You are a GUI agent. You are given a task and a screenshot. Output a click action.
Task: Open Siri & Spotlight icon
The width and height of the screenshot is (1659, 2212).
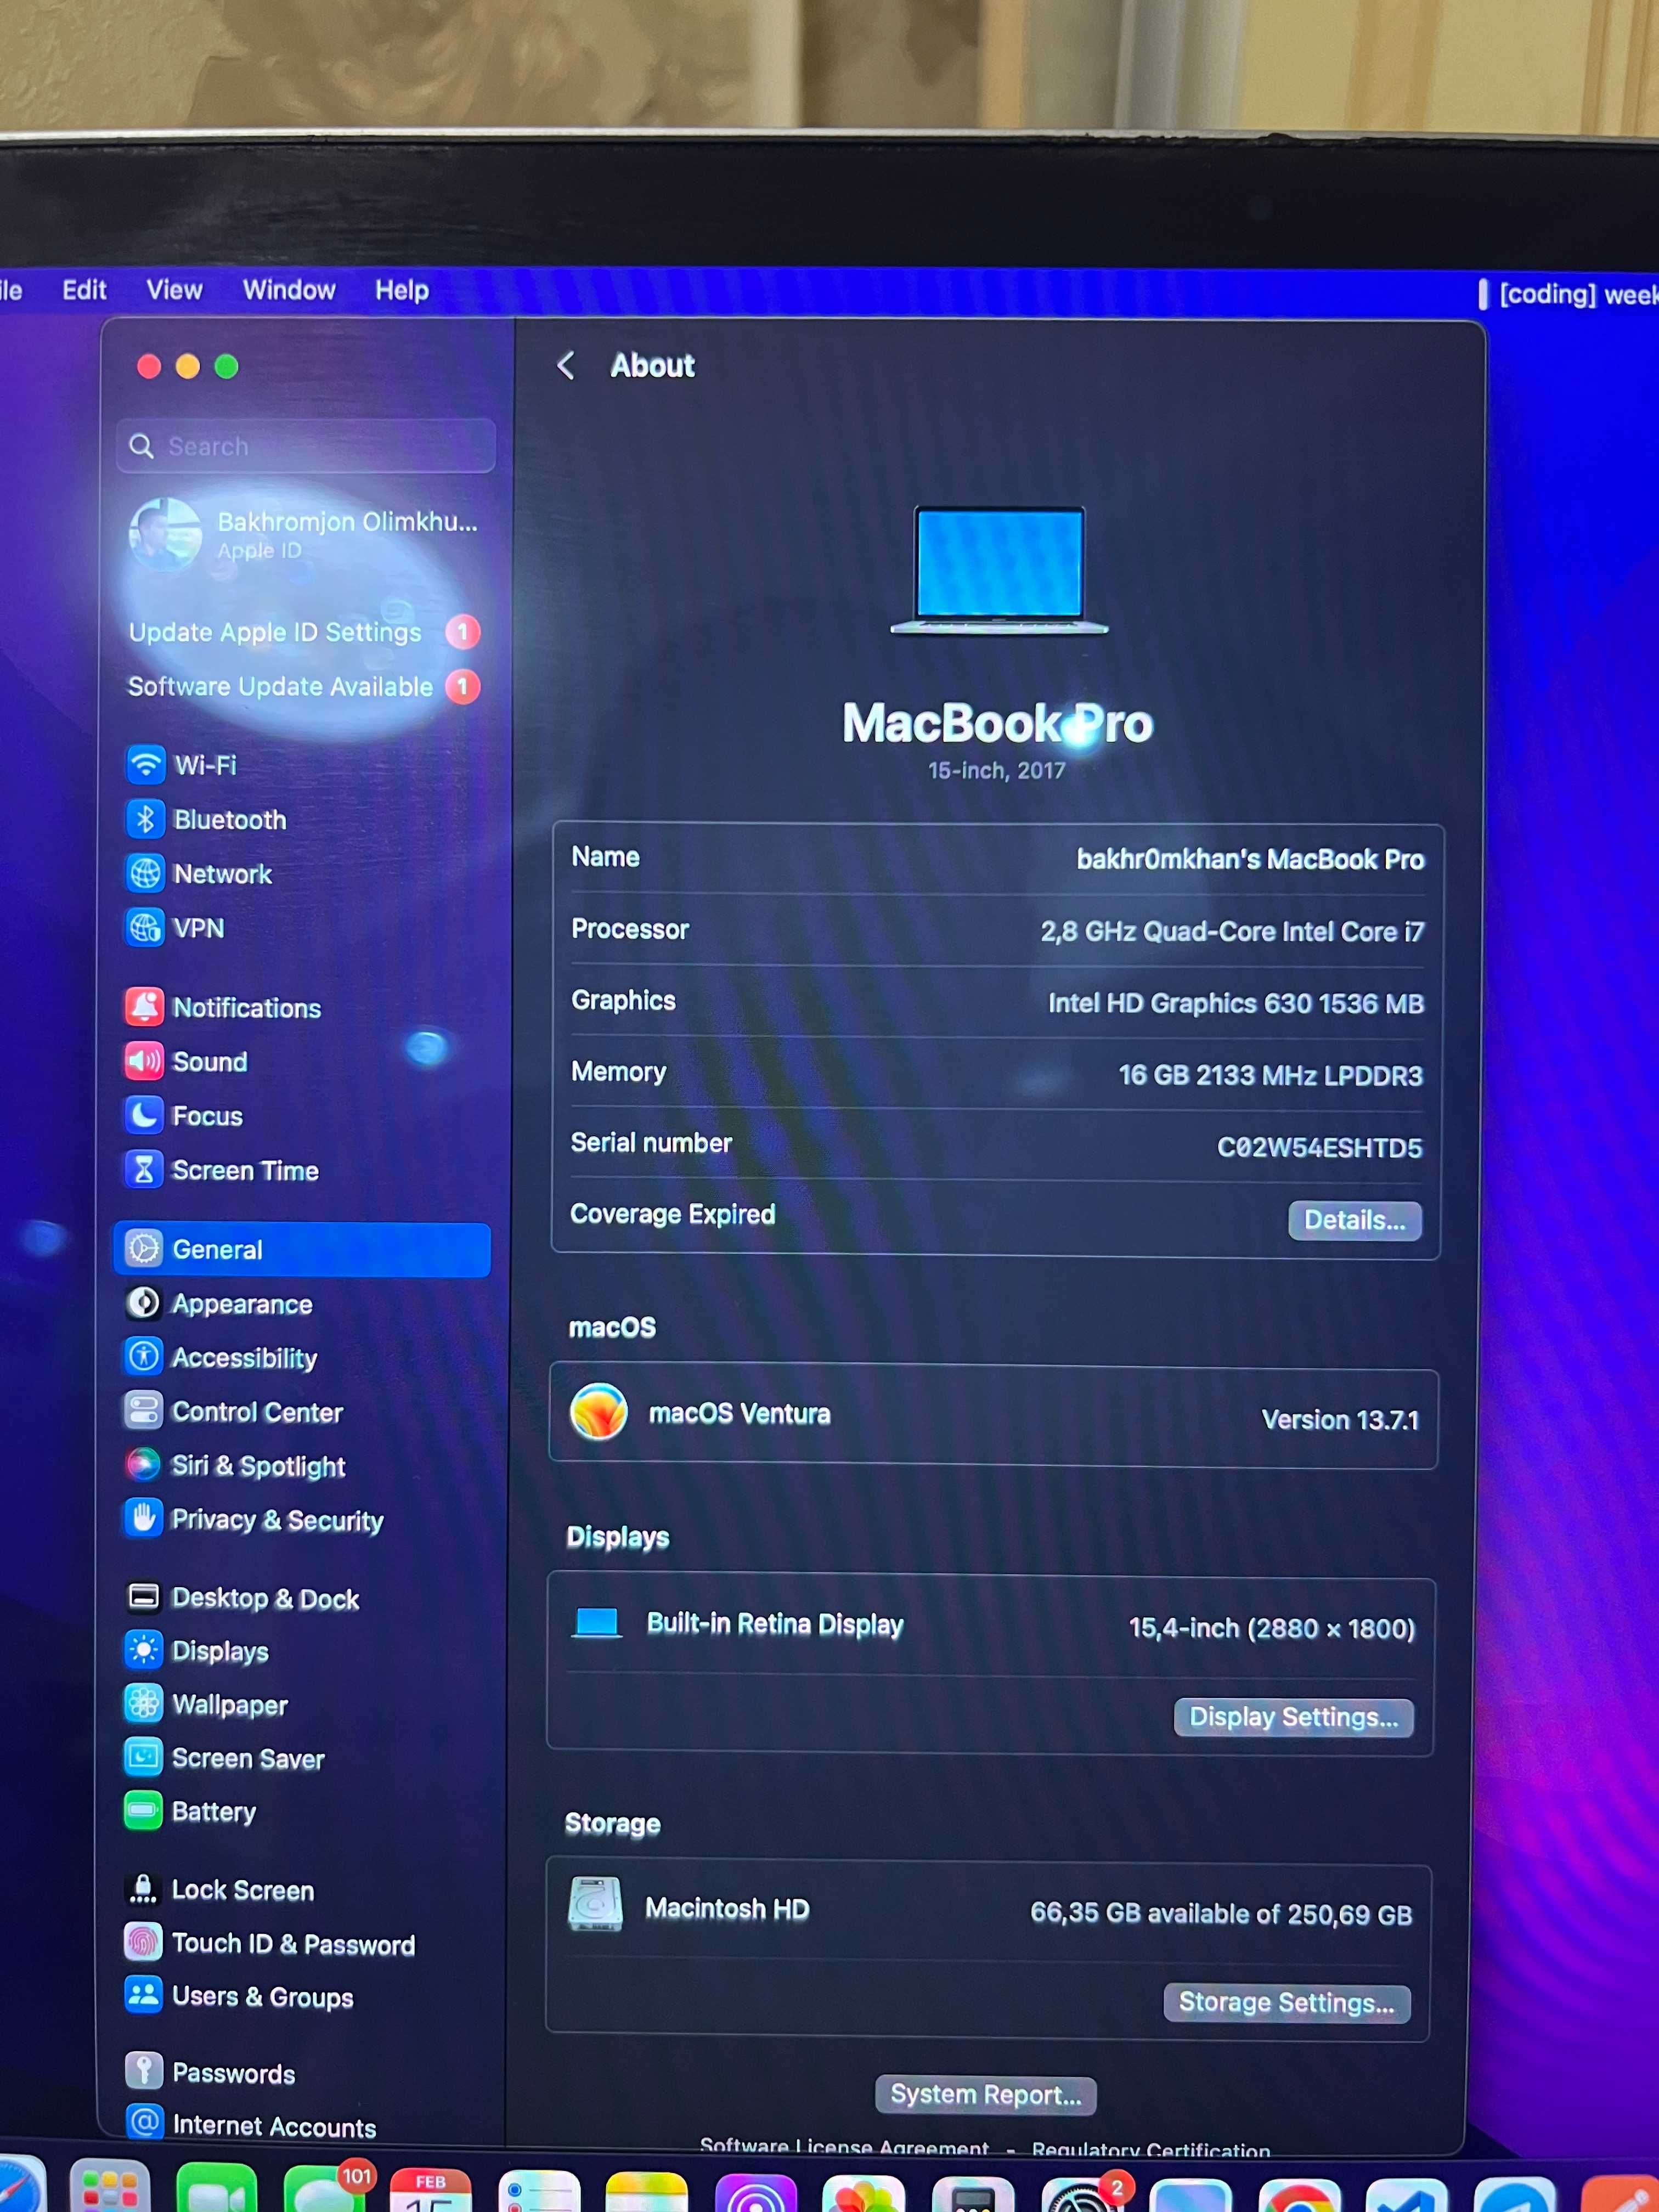click(x=143, y=1464)
